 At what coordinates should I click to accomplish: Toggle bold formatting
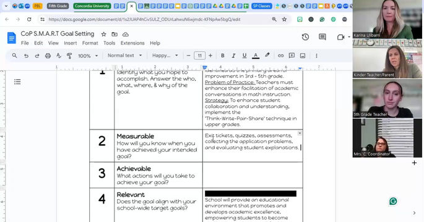[223, 55]
